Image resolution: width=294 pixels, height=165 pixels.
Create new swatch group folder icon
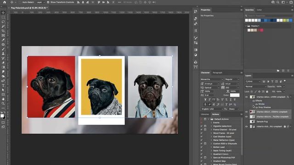coord(278,71)
